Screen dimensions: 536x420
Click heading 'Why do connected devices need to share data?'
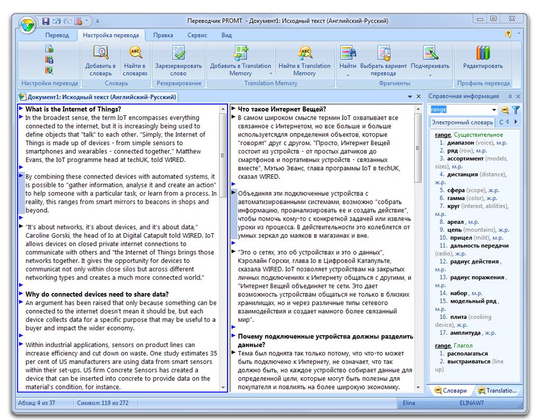coord(97,295)
